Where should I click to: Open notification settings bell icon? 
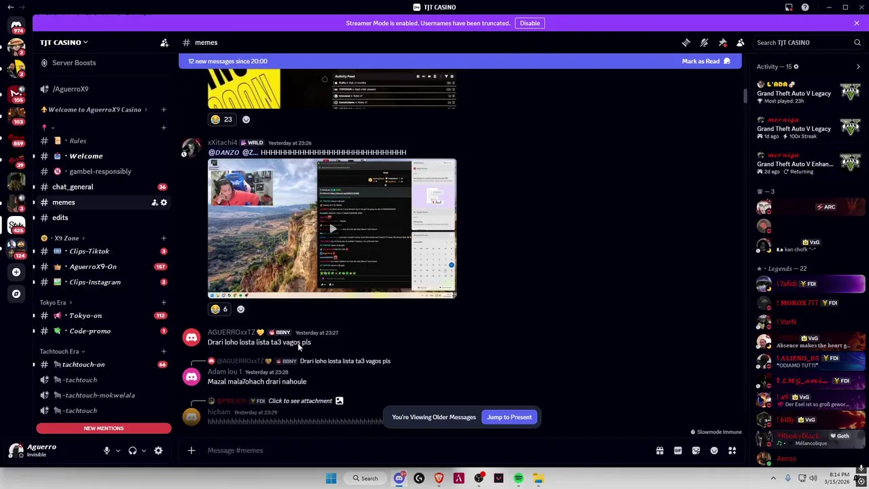(704, 43)
